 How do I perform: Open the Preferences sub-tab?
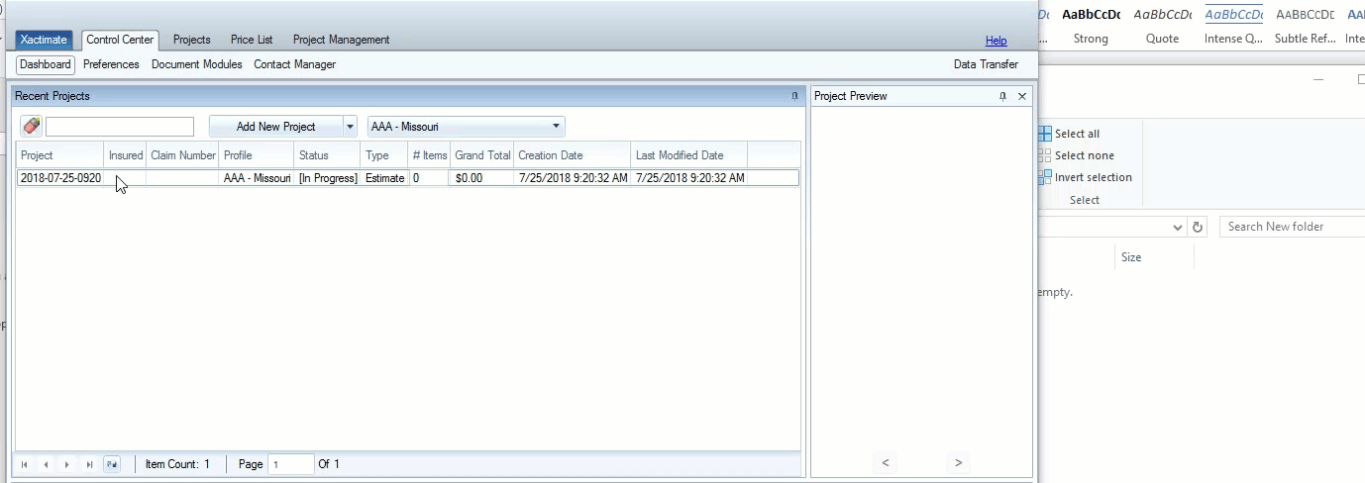tap(111, 64)
